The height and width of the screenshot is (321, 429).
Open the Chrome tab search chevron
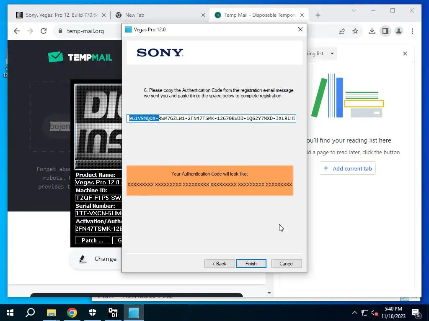[354, 10]
